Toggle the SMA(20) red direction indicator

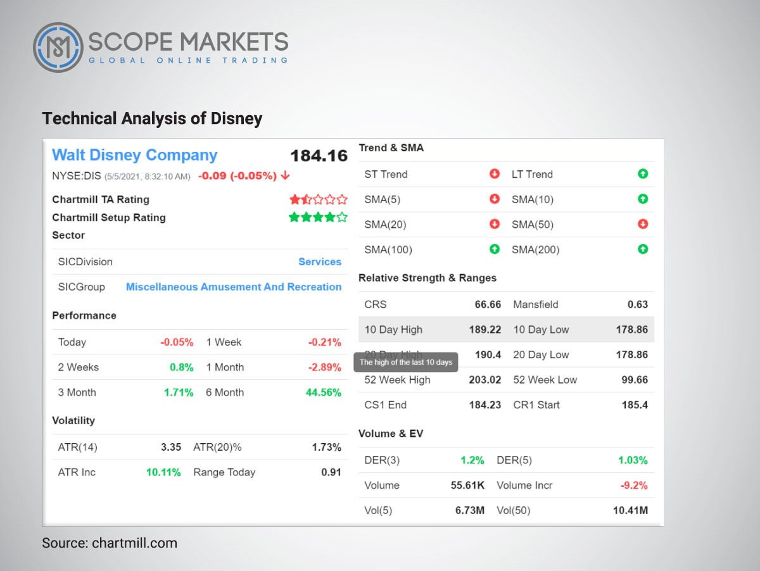[x=493, y=224]
